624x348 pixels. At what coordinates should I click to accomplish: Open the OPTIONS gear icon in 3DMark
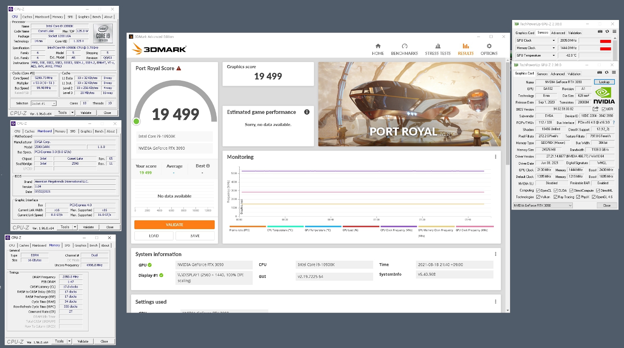click(x=489, y=46)
